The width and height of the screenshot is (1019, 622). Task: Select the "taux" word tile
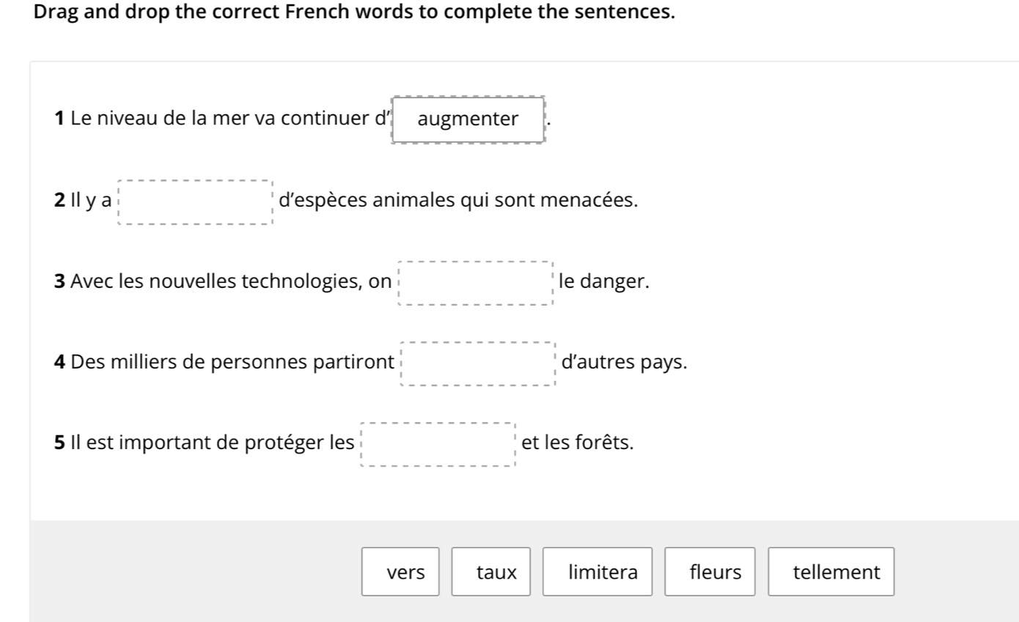click(x=491, y=572)
